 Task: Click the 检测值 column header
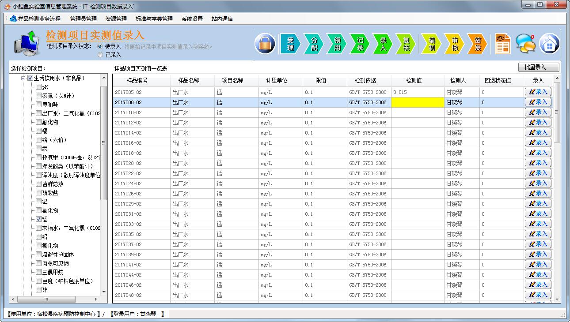(x=418, y=80)
